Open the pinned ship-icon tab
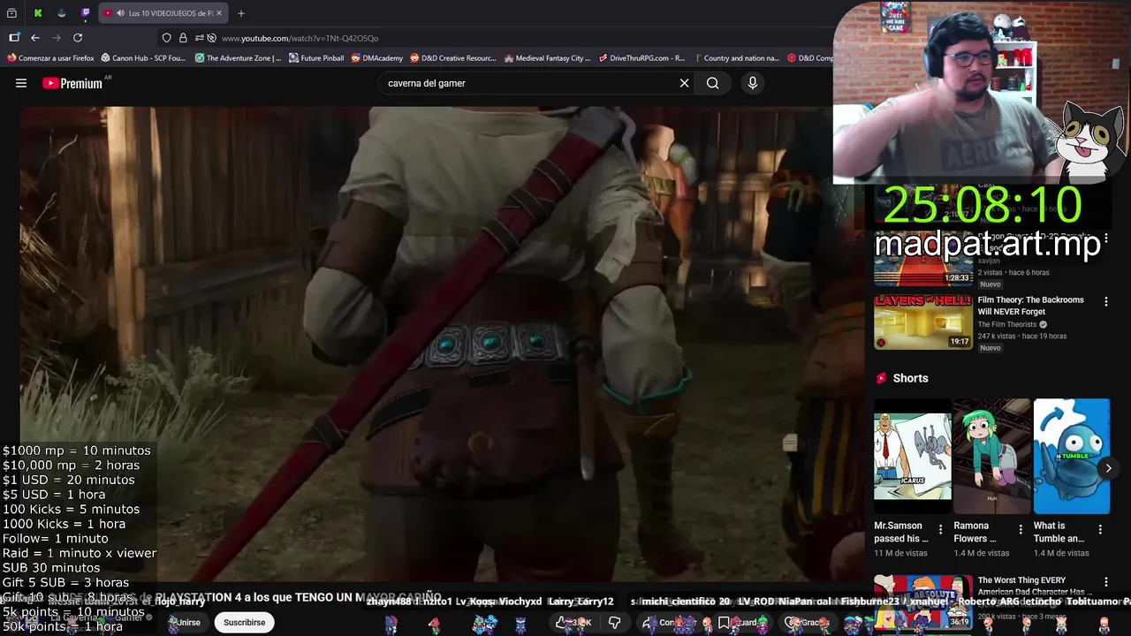The height and width of the screenshot is (636, 1131). (62, 13)
